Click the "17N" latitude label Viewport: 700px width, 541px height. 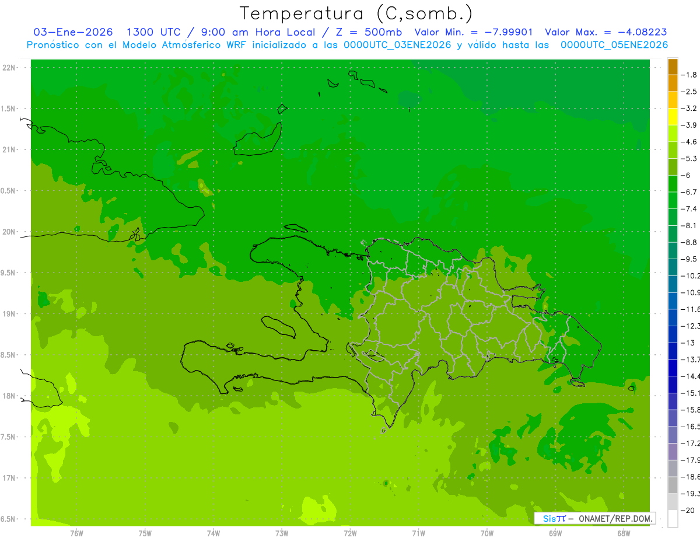[9, 478]
